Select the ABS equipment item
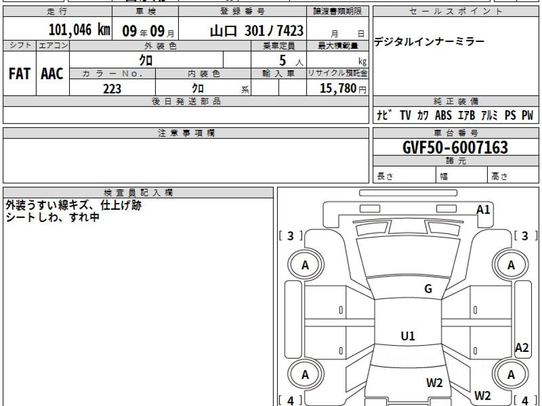Viewport: 542px width, 406px height. (443, 115)
